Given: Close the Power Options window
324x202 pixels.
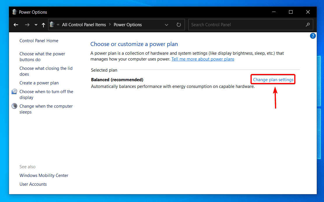Looking at the screenshot, I should point(308,12).
